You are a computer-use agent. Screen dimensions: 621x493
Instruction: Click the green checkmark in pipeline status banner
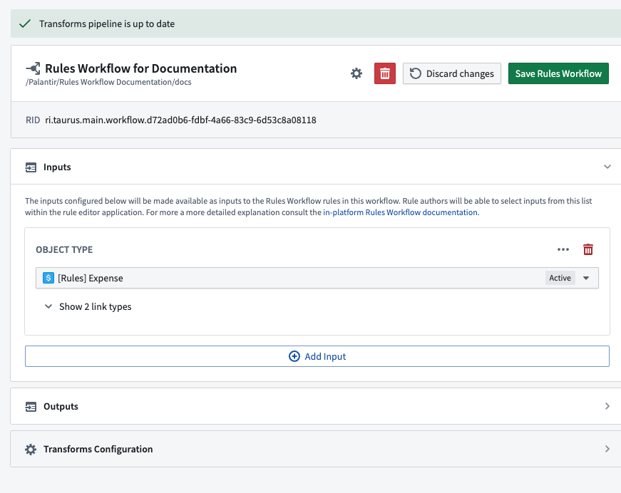pyautogui.click(x=25, y=24)
